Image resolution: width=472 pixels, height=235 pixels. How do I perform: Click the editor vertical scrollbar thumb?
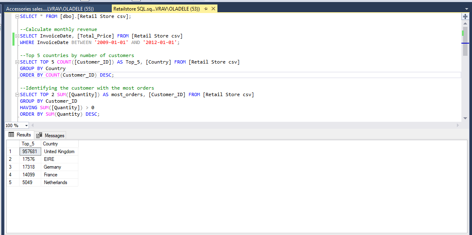465,41
